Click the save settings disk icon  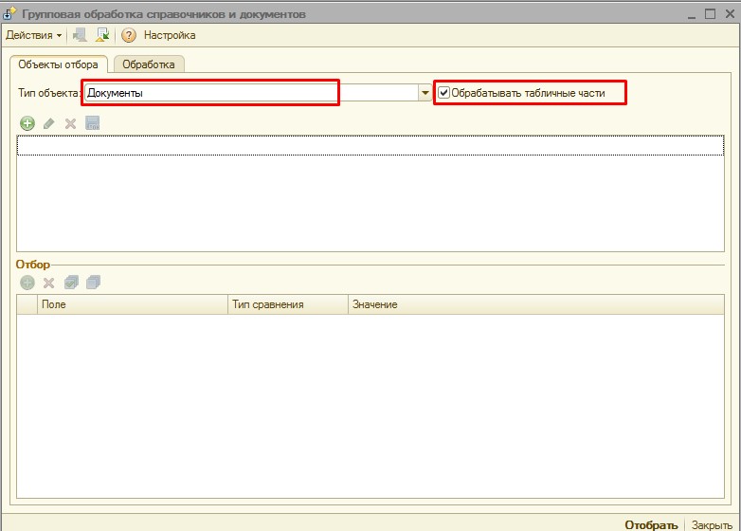click(x=92, y=123)
